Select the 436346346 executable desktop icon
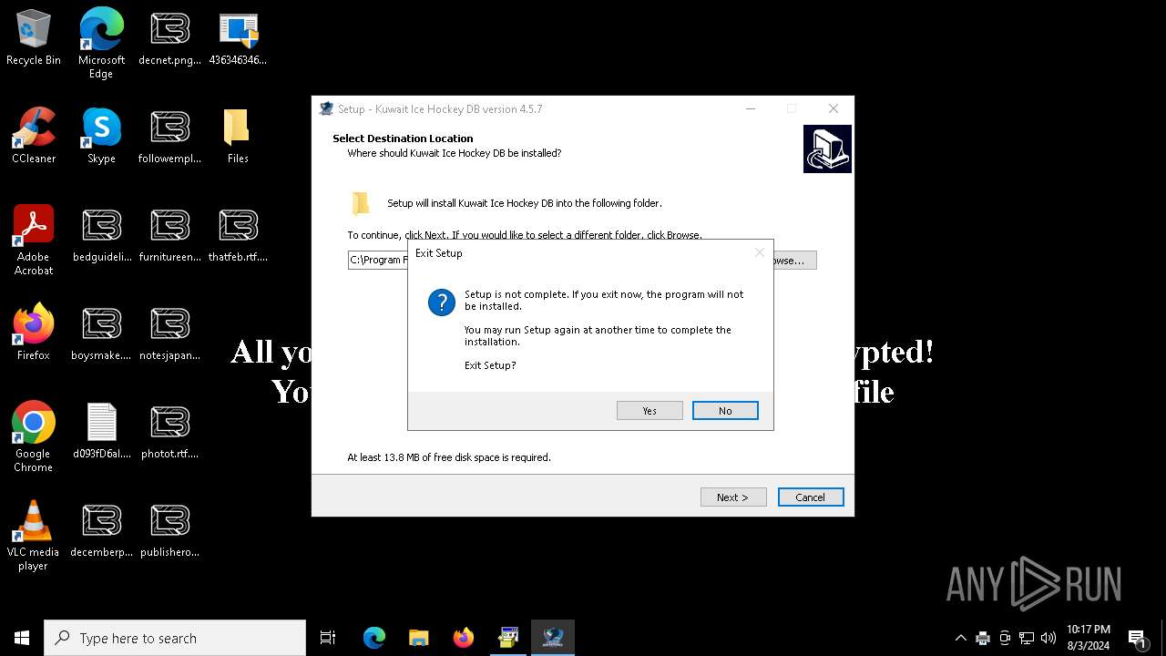Image resolution: width=1166 pixels, height=656 pixels. click(x=238, y=38)
